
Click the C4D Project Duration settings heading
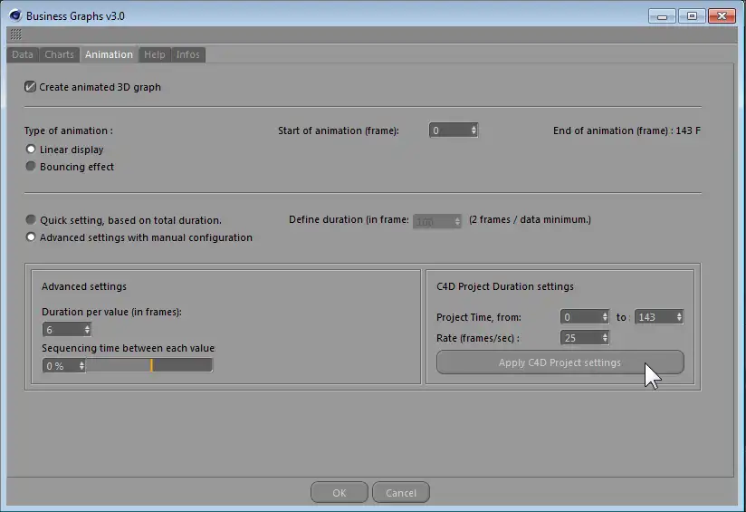point(505,286)
